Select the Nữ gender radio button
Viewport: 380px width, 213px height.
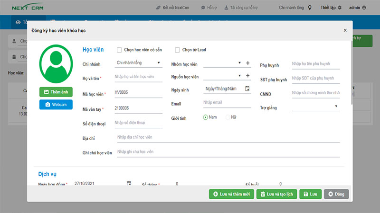coord(228,117)
